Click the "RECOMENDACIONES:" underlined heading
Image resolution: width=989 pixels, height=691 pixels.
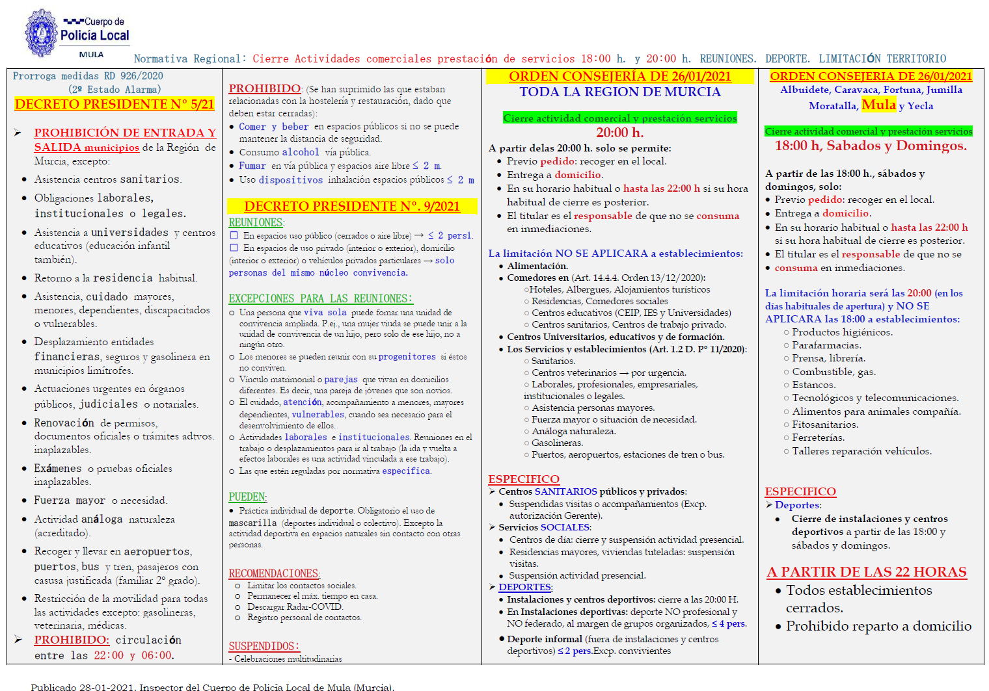coord(274,573)
